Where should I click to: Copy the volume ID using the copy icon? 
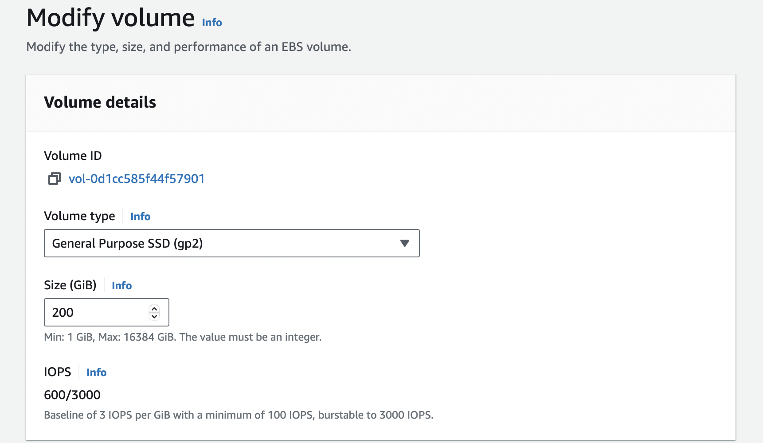pos(54,179)
